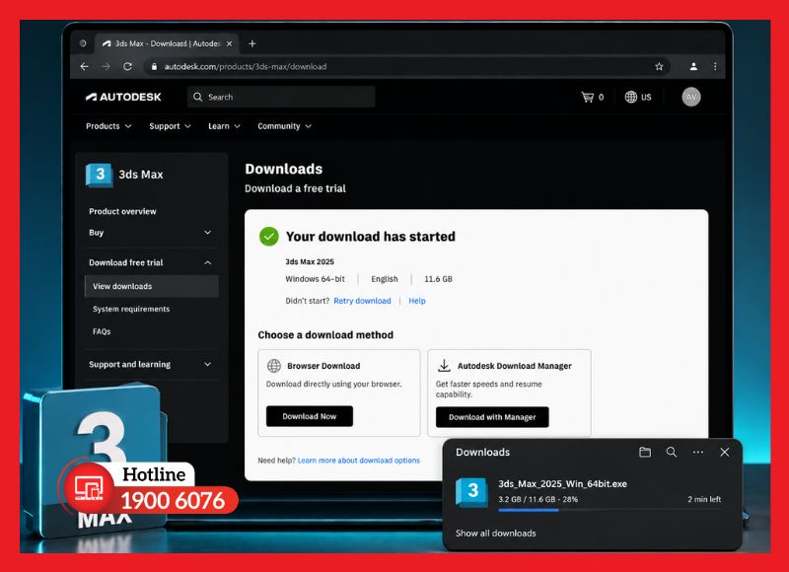This screenshot has height=572, width=789.
Task: Select System requirements in the sidebar
Action: point(131,309)
